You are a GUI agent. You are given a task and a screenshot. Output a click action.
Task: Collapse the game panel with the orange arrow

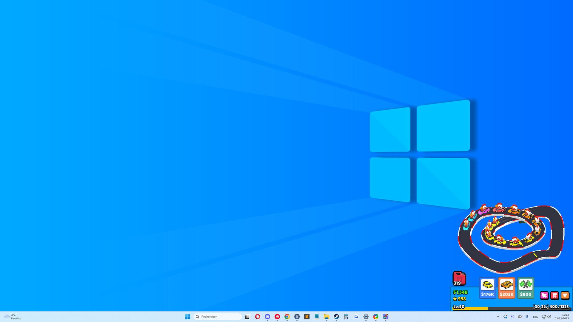(x=565, y=295)
